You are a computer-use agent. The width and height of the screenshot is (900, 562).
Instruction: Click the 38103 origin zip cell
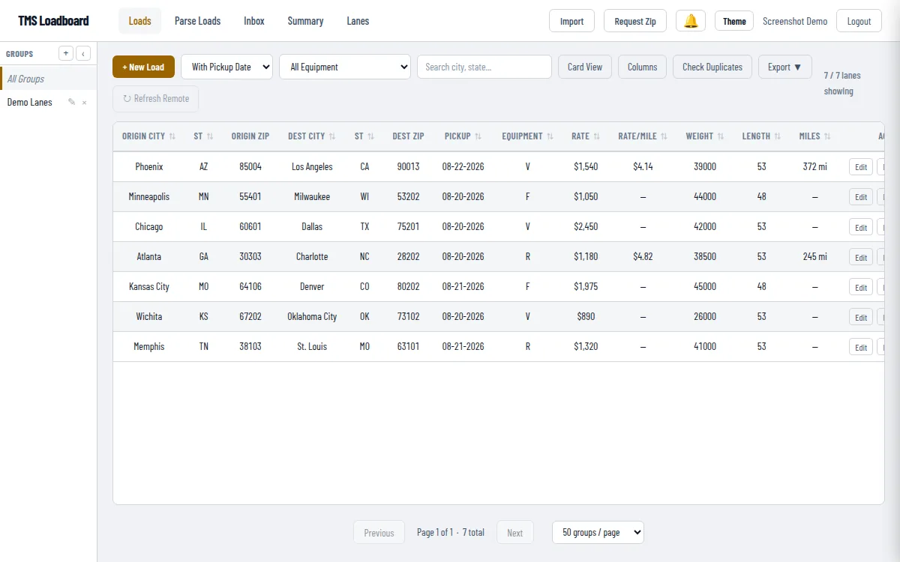tap(250, 346)
